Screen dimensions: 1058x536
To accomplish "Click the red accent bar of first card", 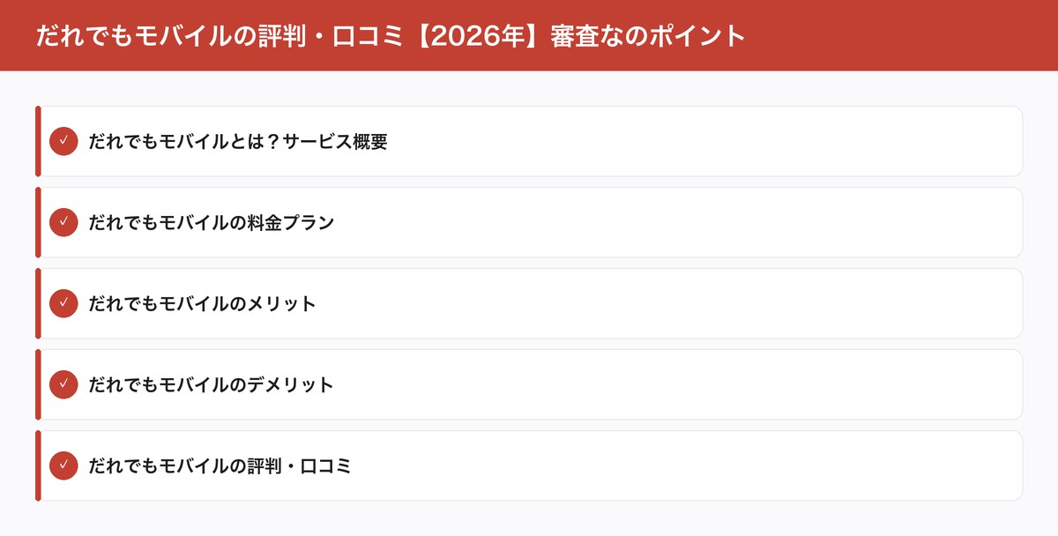I will [37, 141].
